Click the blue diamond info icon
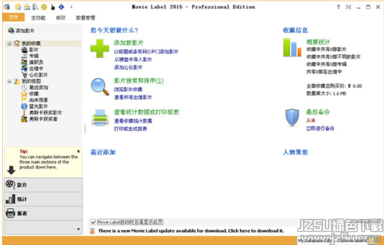The width and height of the screenshot is (384, 245). click(61, 7)
